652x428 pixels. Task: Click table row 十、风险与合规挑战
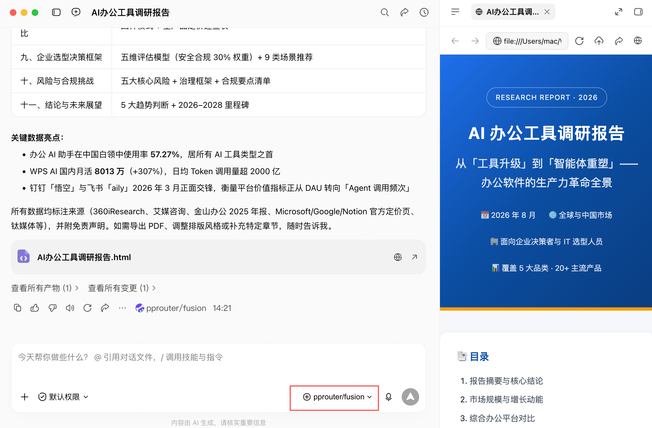tap(218, 81)
